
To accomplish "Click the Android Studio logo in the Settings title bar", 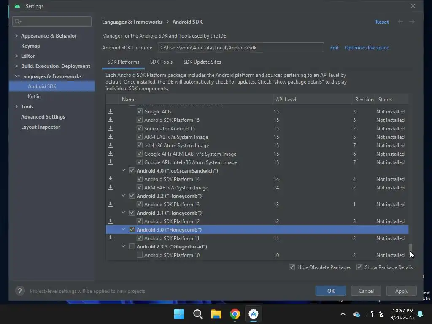I will [x=17, y=6].
